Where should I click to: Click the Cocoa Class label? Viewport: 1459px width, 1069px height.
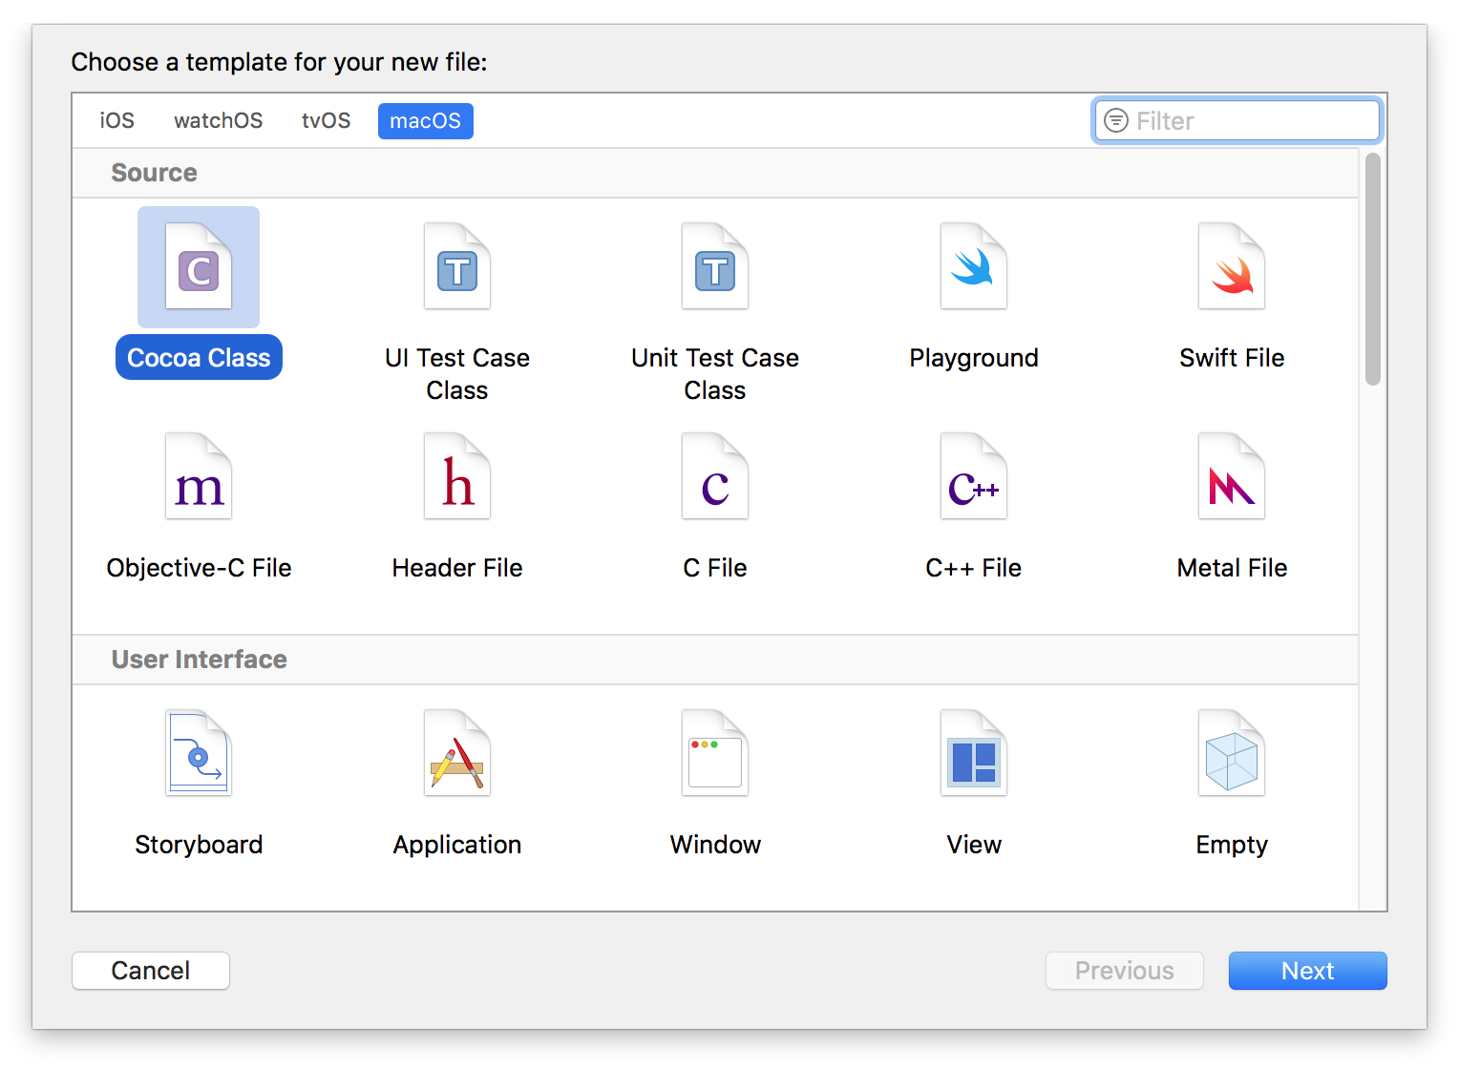point(199,357)
